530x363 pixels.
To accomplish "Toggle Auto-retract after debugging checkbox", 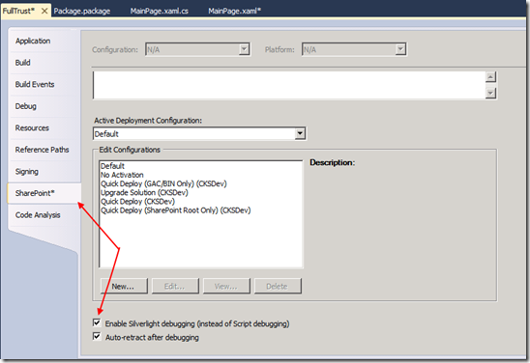I will (x=97, y=336).
